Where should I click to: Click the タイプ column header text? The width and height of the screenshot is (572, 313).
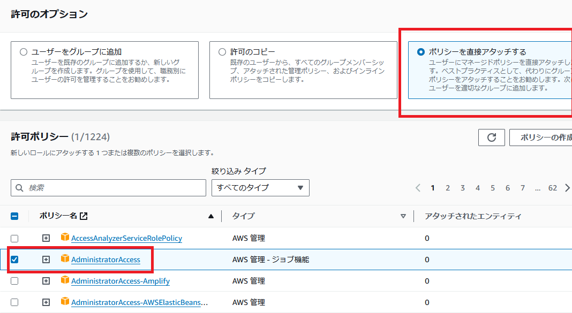tap(243, 216)
